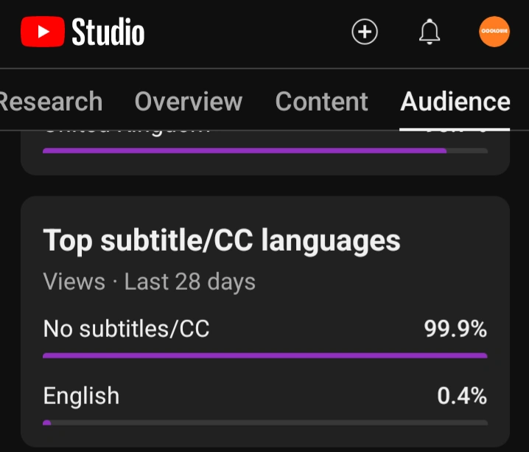Go to the Overview tab
Image resolution: width=529 pixels, height=452 pixels.
(x=188, y=101)
